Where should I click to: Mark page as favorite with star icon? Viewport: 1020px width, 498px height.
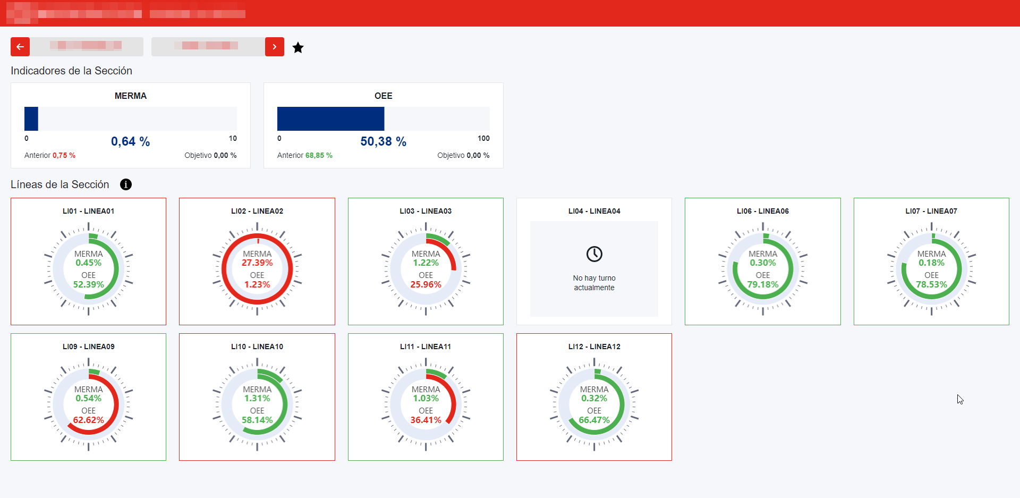click(298, 47)
